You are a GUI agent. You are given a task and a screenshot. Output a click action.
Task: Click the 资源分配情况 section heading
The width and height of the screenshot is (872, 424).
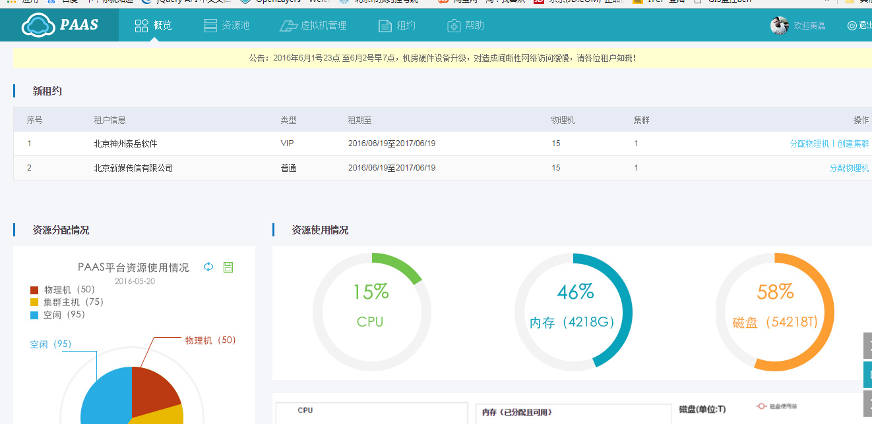click(x=61, y=230)
